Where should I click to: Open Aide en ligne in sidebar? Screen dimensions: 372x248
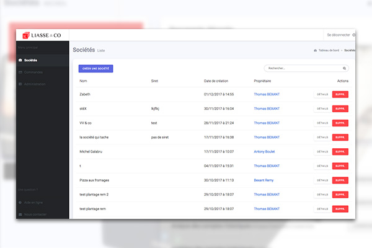43,203
